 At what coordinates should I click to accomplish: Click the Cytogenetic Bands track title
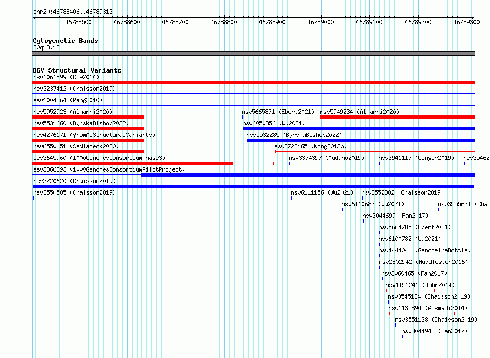coord(66,41)
